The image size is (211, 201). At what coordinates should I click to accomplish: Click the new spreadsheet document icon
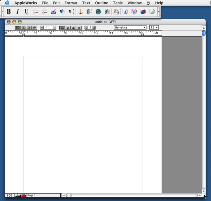coord(134,12)
